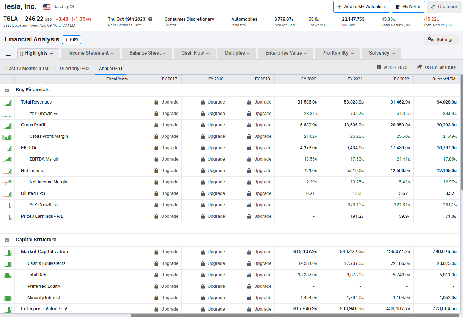Open the Quotebox
The width and height of the screenshot is (463, 317).
[x=444, y=7]
